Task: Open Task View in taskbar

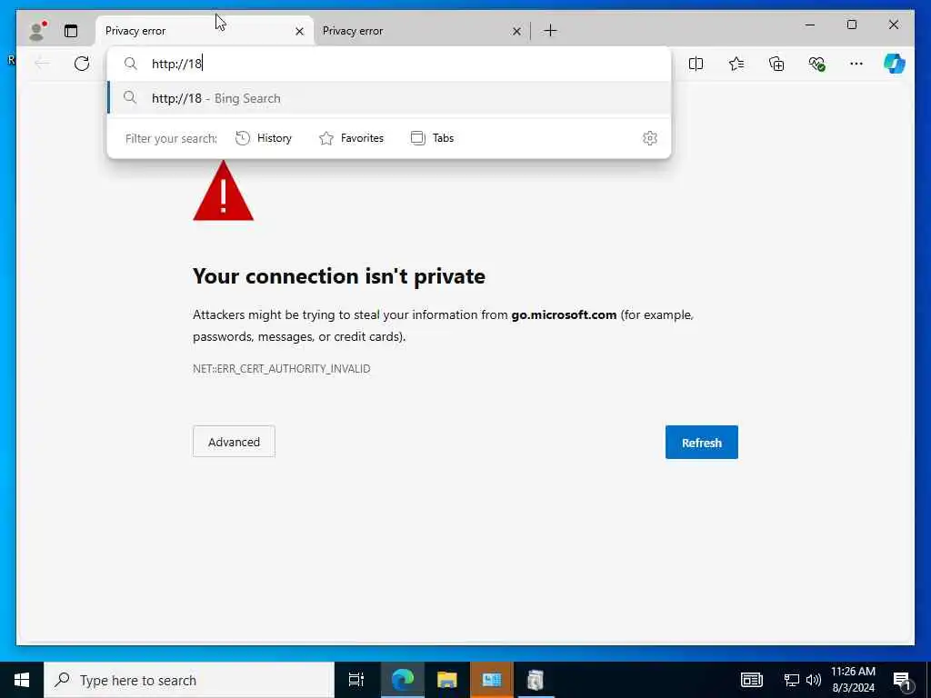Action: [x=355, y=680]
